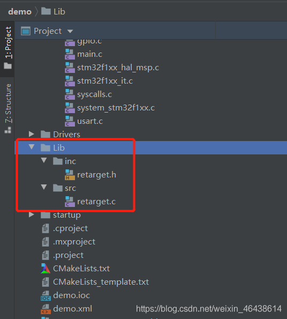This screenshot has height=319, width=287.
Task: Open the 7: Structure tool window tab
Action: tap(8, 109)
